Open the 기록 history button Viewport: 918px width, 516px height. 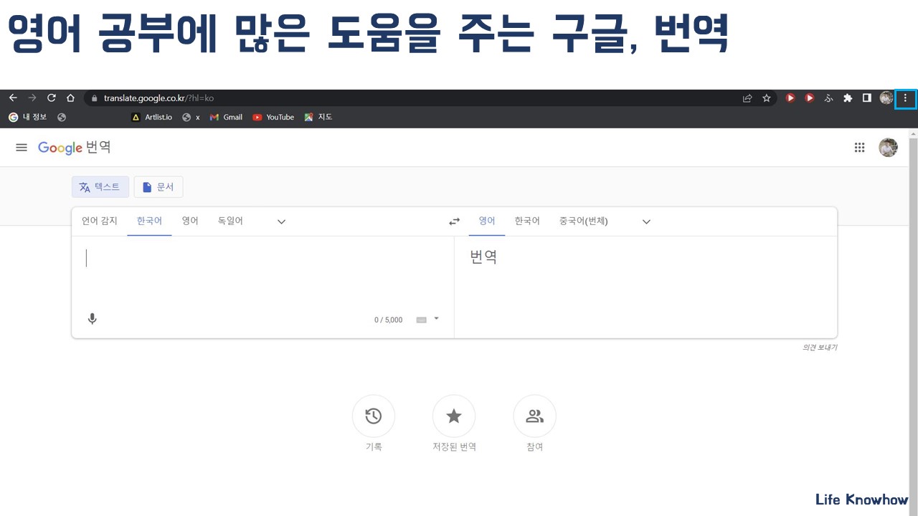coord(374,416)
